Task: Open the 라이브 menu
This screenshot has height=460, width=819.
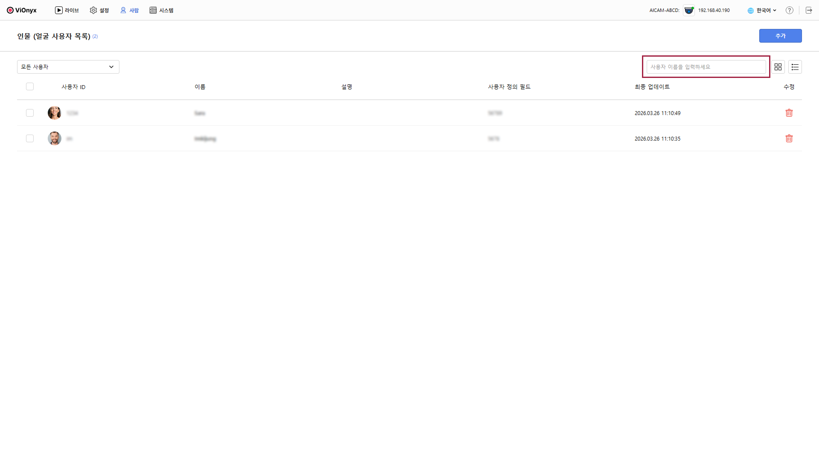Action: [x=67, y=10]
